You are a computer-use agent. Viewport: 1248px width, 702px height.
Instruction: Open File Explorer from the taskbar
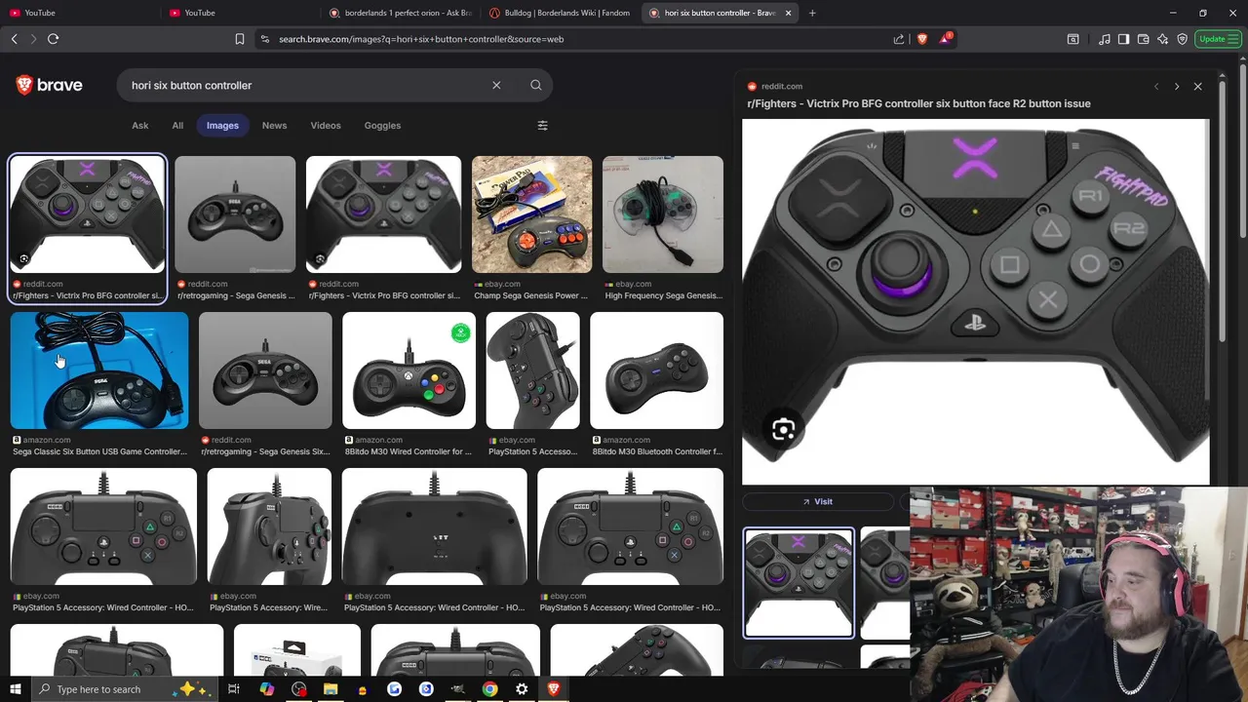coord(331,689)
